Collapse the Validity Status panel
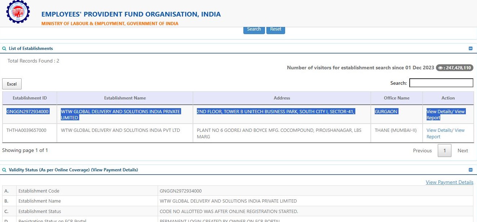 tap(471, 170)
